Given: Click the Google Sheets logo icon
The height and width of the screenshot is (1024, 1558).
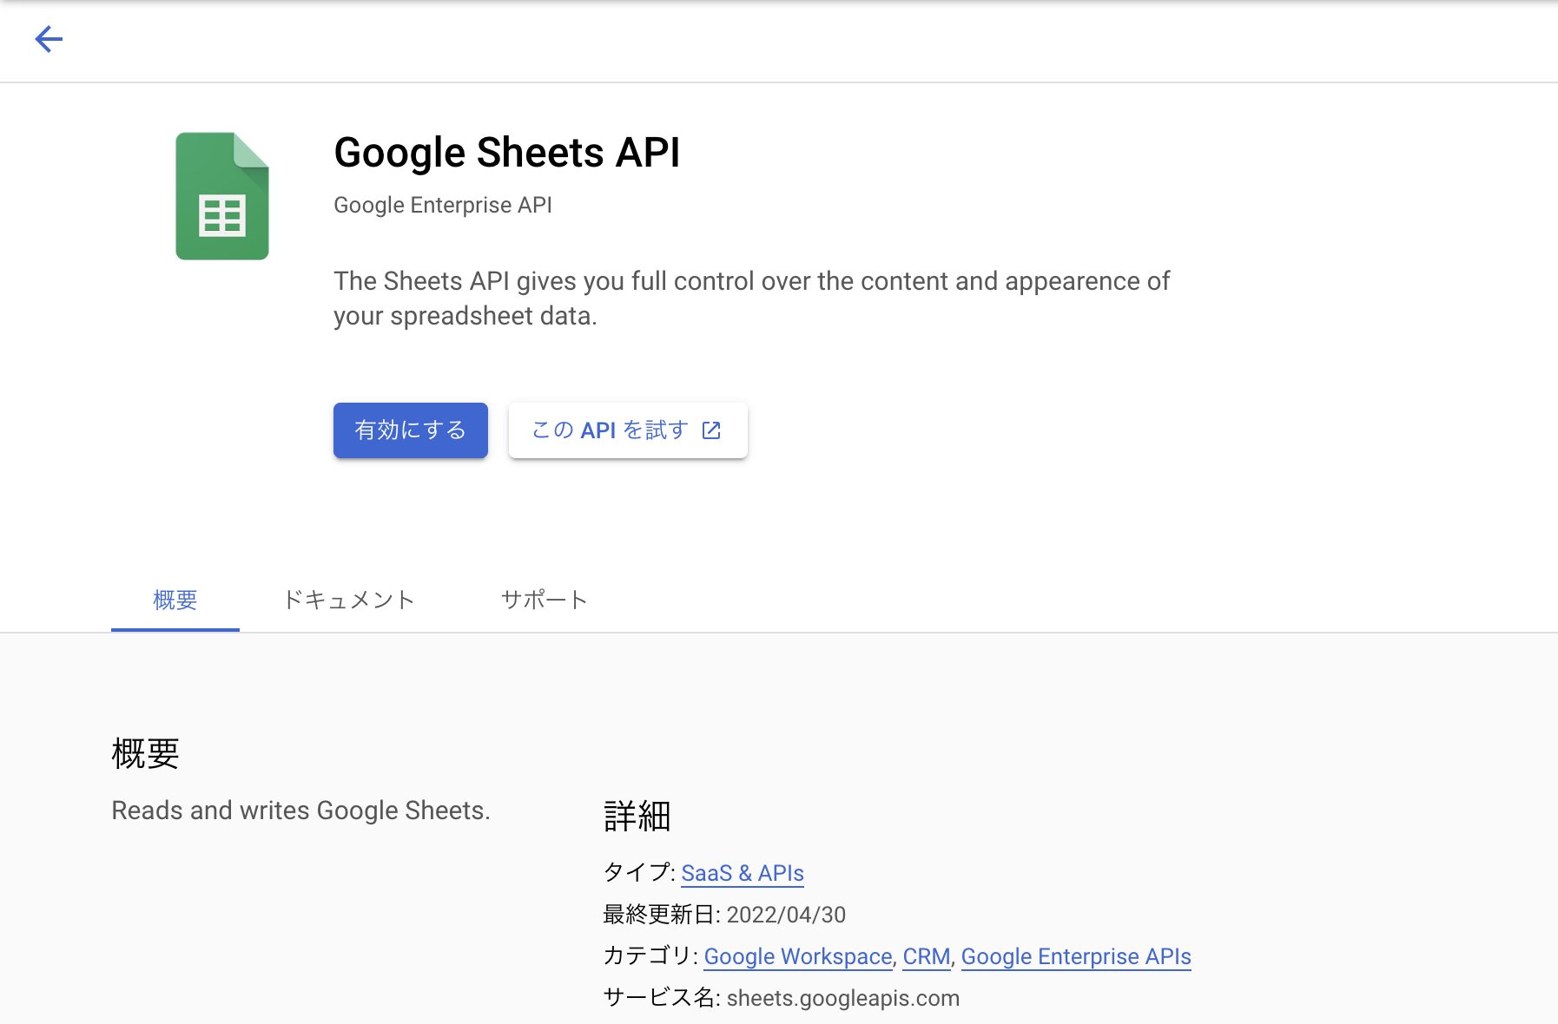Looking at the screenshot, I should [221, 196].
